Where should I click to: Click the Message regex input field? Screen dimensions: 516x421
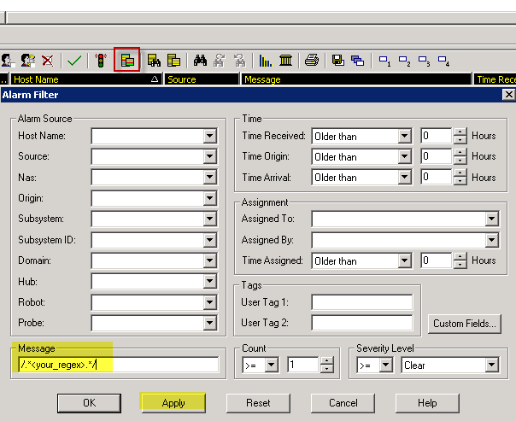pyautogui.click(x=119, y=365)
